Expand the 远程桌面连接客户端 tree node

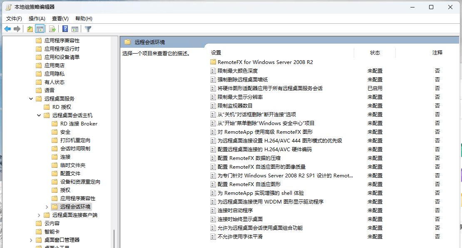click(x=39, y=215)
